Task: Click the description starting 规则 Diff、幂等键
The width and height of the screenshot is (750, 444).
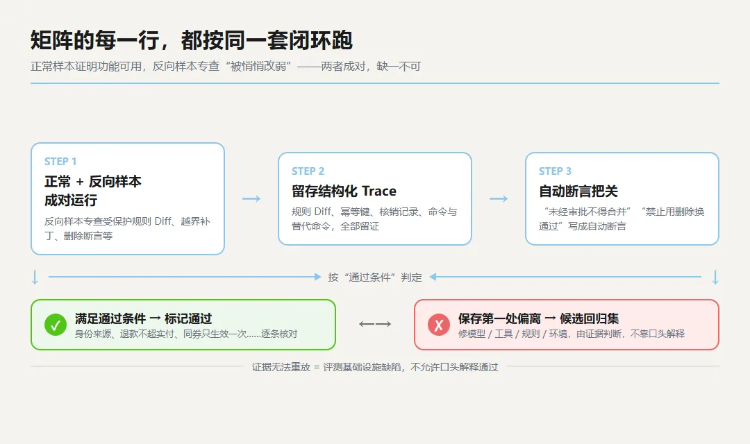Action: [374, 219]
